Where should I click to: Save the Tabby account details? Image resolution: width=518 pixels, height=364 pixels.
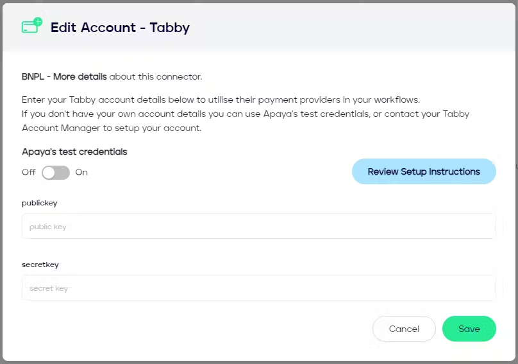coord(469,329)
